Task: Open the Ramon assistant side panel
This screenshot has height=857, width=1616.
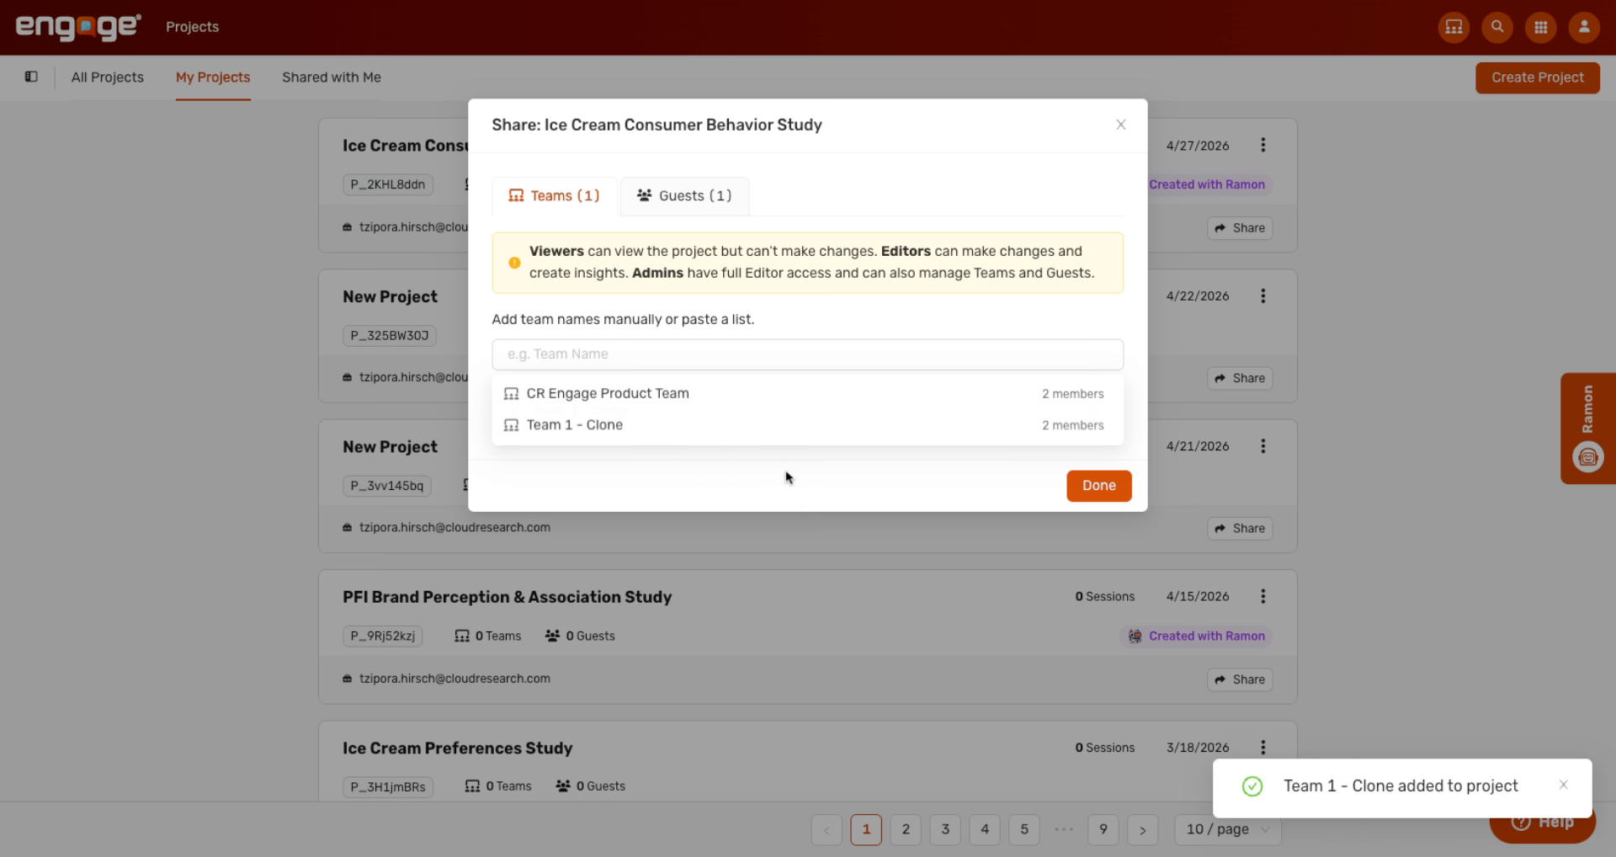Action: pyautogui.click(x=1587, y=428)
